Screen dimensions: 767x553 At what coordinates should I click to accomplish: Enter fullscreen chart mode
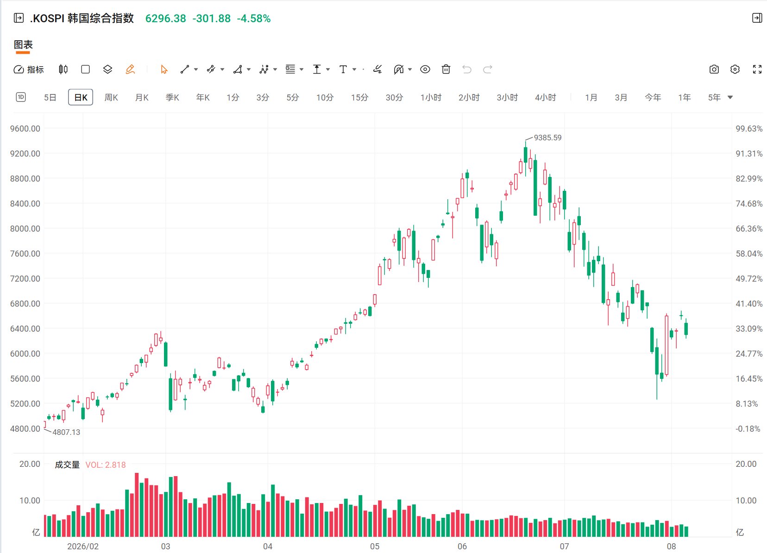coord(757,69)
